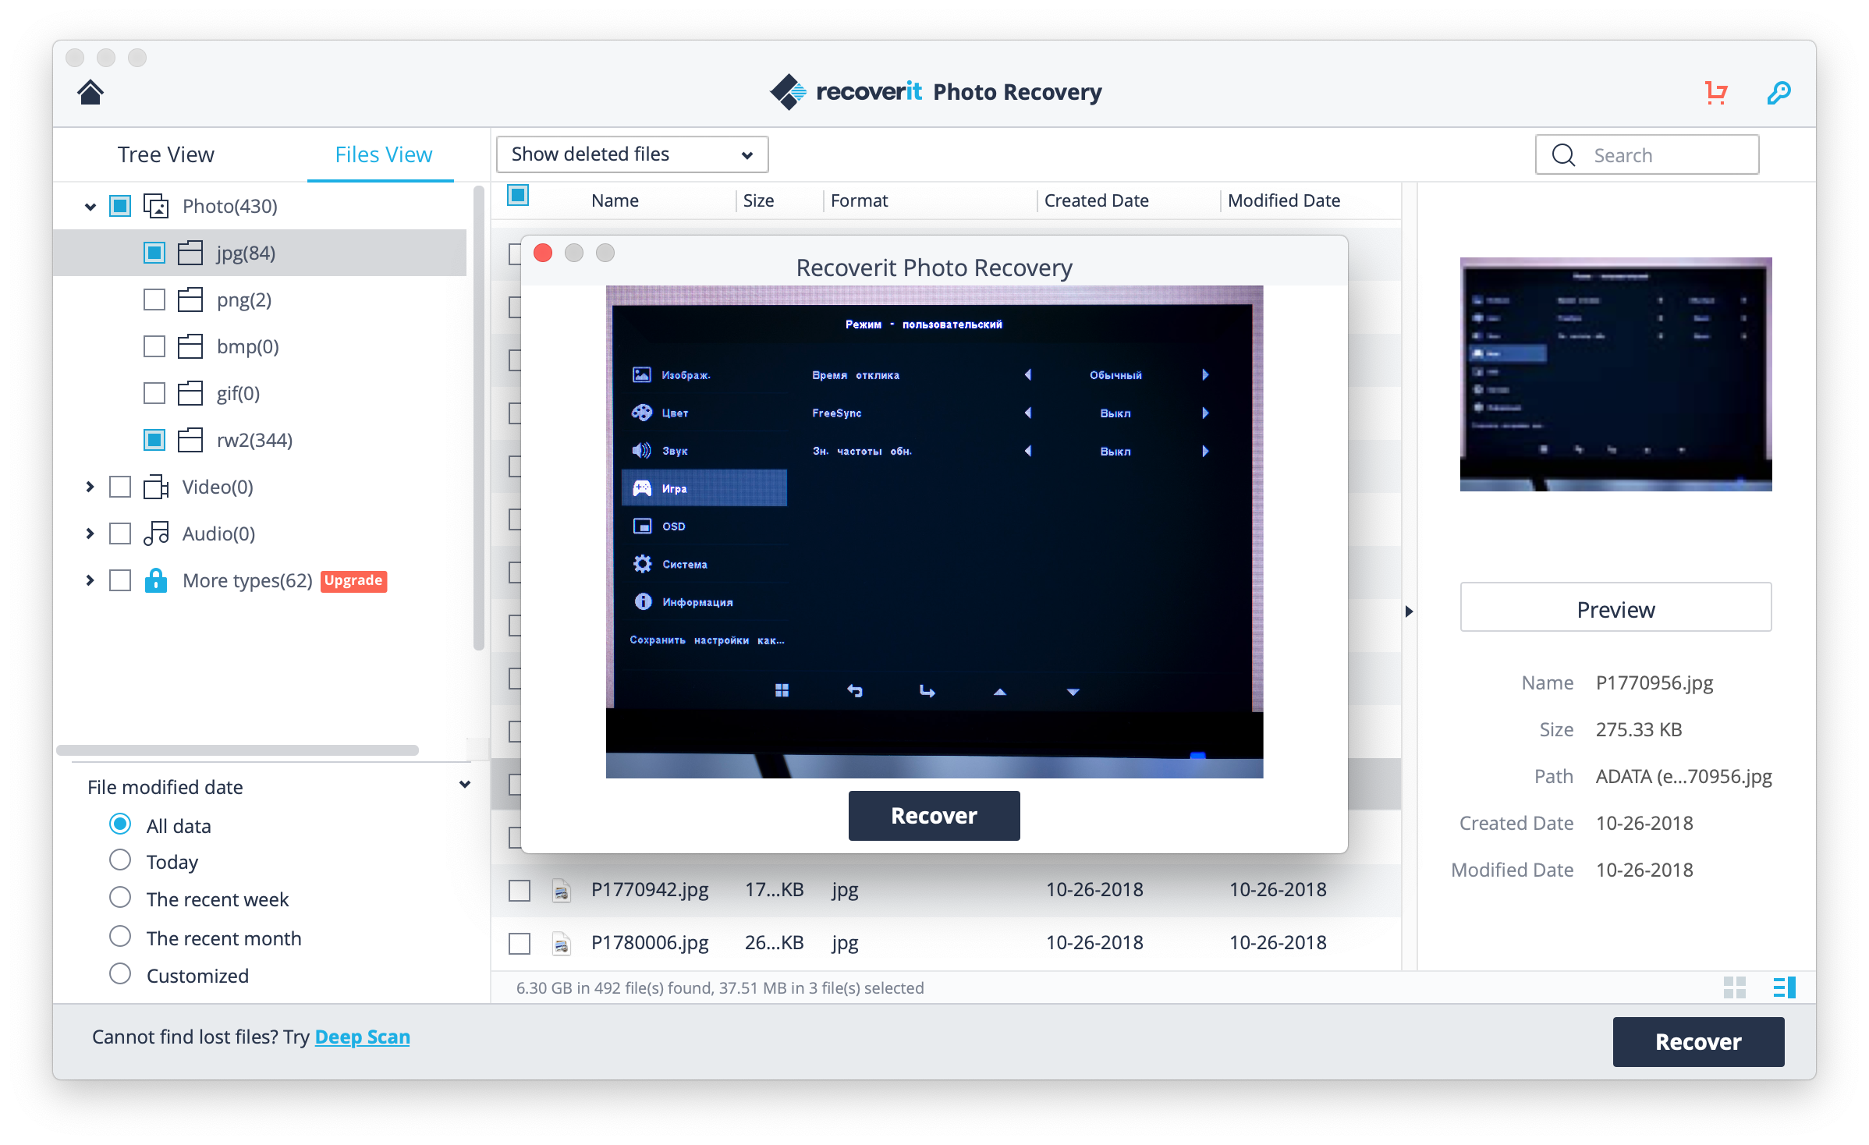Select The recent week radio button
This screenshot has height=1145, width=1869.
point(120,898)
